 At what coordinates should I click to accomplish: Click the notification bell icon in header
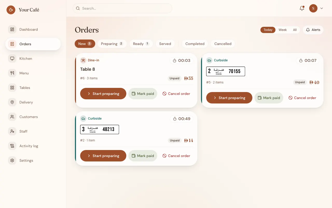coord(302,8)
